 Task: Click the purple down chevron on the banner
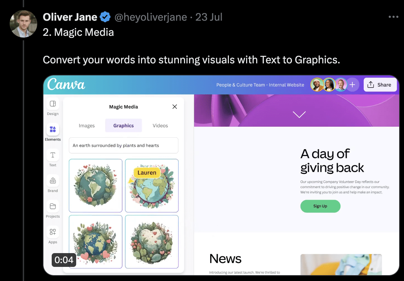point(299,115)
